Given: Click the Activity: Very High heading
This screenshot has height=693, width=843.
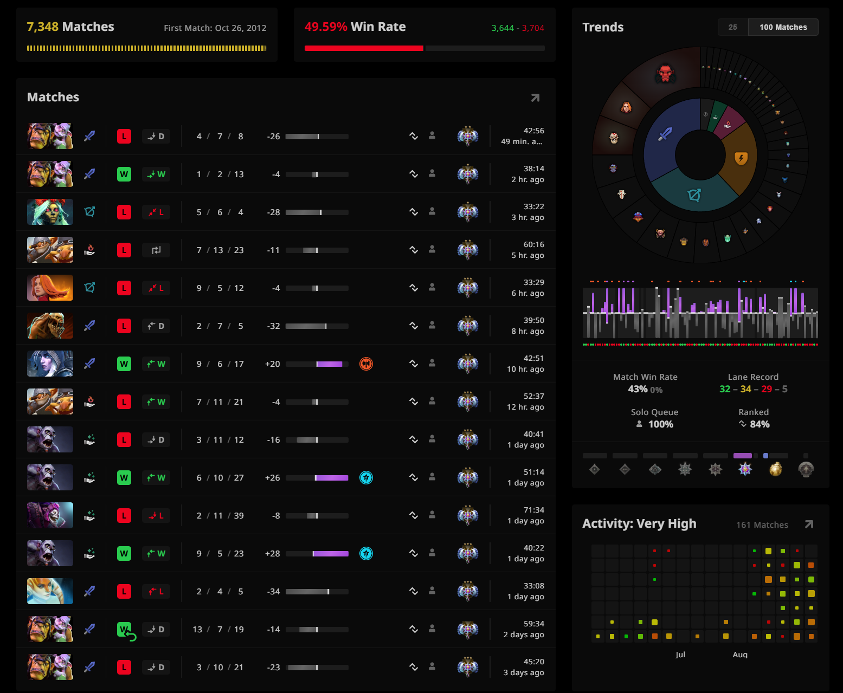Looking at the screenshot, I should pos(639,523).
